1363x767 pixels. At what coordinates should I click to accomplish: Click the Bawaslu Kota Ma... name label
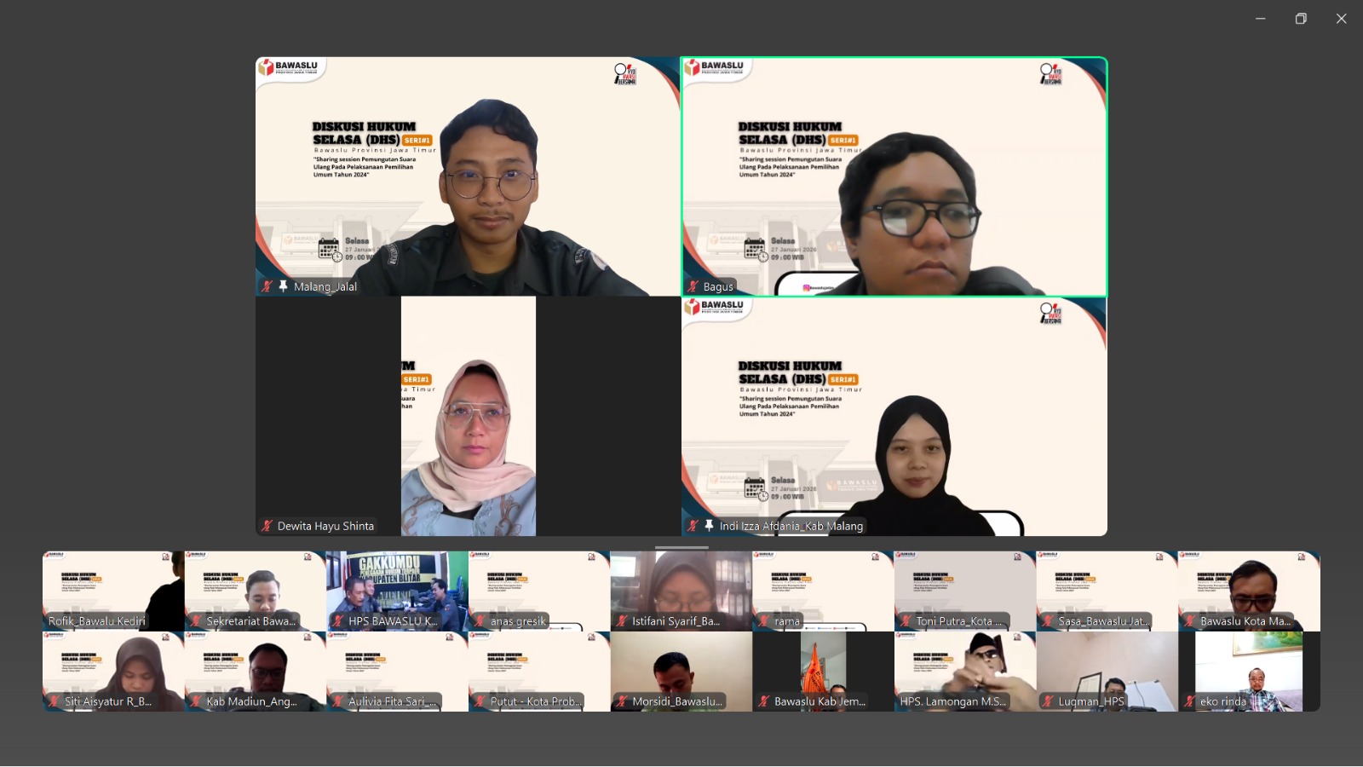(x=1245, y=621)
